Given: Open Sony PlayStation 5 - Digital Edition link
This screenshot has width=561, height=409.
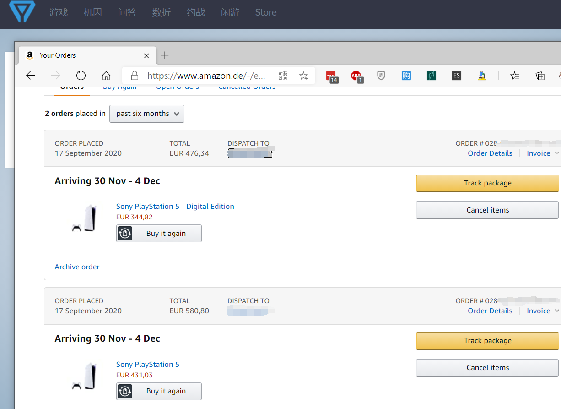Looking at the screenshot, I should point(175,207).
